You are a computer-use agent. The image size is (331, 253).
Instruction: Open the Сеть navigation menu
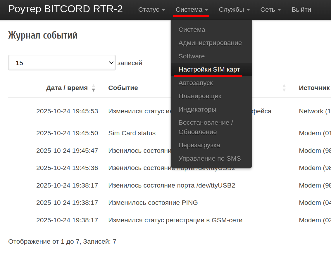(270, 10)
